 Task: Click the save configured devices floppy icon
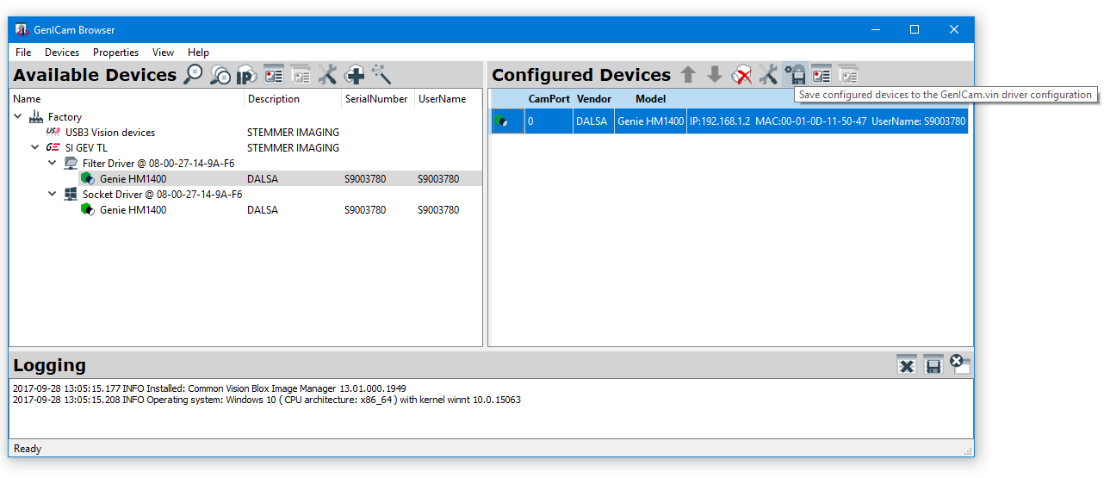[795, 75]
